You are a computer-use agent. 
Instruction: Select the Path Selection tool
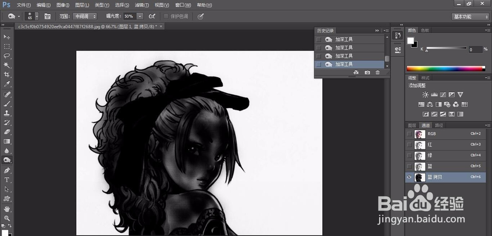[6, 189]
